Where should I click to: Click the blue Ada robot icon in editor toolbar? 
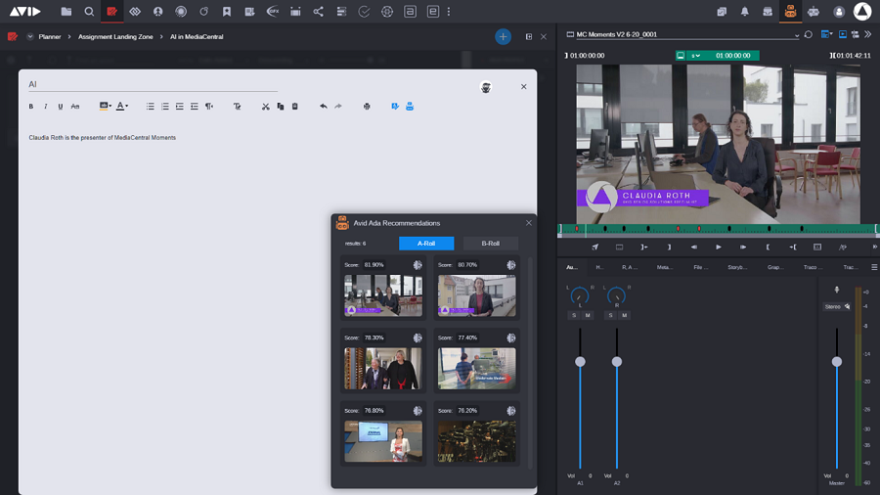[410, 106]
